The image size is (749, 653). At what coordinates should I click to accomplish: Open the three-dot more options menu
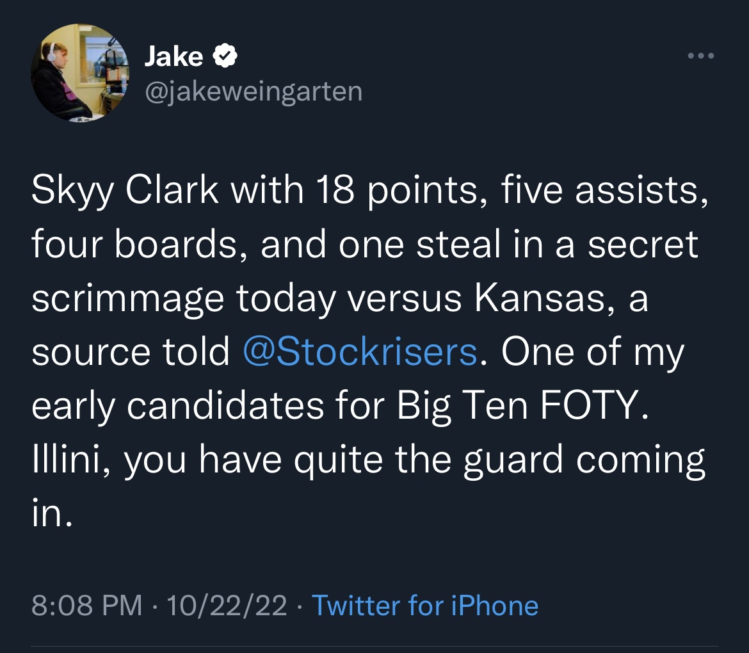[700, 55]
